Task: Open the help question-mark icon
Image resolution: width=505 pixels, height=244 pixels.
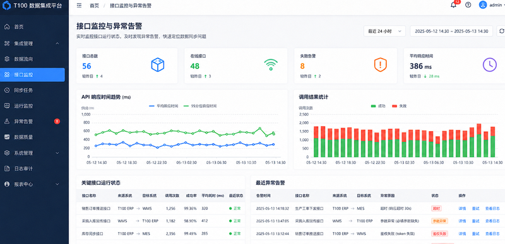Action: pyautogui.click(x=468, y=5)
